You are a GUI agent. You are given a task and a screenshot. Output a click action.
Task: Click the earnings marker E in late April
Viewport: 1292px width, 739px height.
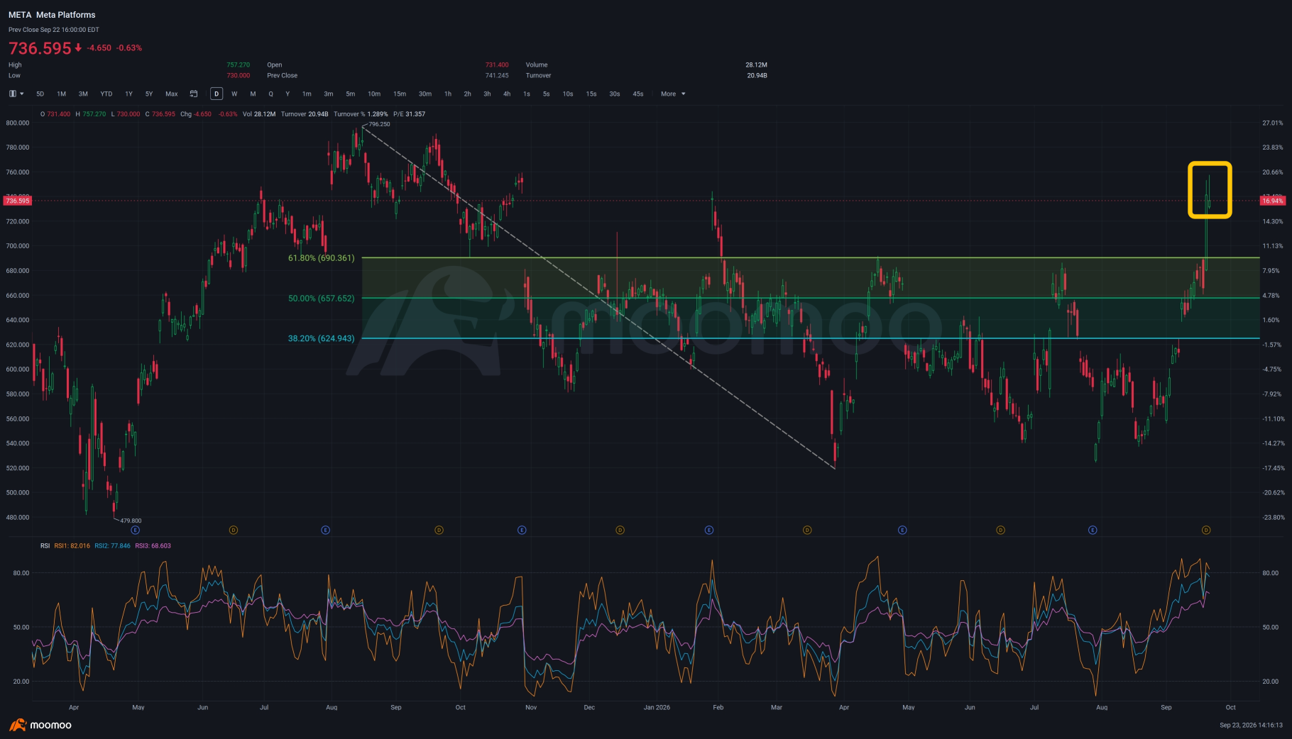pyautogui.click(x=136, y=530)
